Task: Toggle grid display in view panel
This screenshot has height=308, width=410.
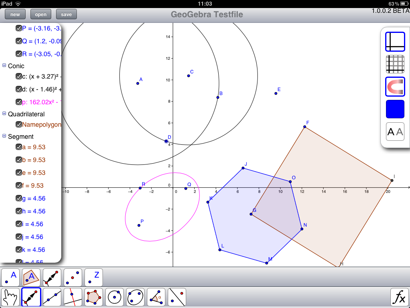Action: click(x=395, y=64)
